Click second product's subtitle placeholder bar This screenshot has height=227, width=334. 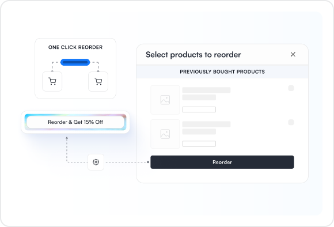[x=199, y=131]
